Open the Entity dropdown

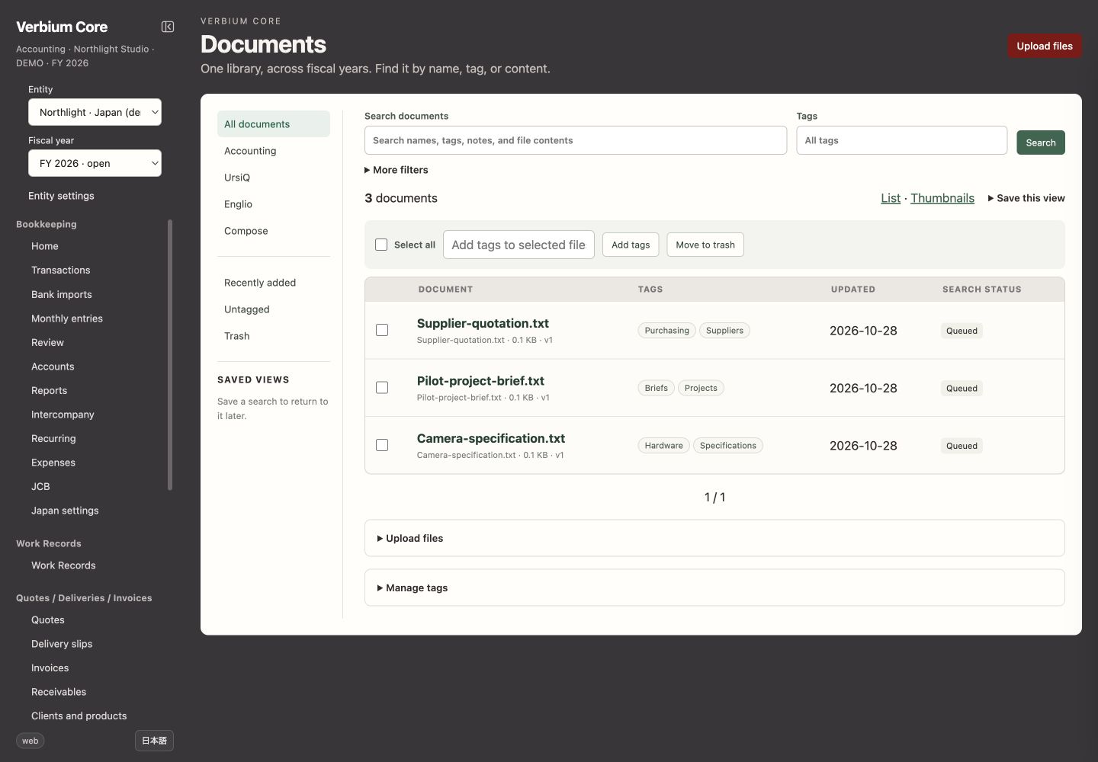pos(95,112)
